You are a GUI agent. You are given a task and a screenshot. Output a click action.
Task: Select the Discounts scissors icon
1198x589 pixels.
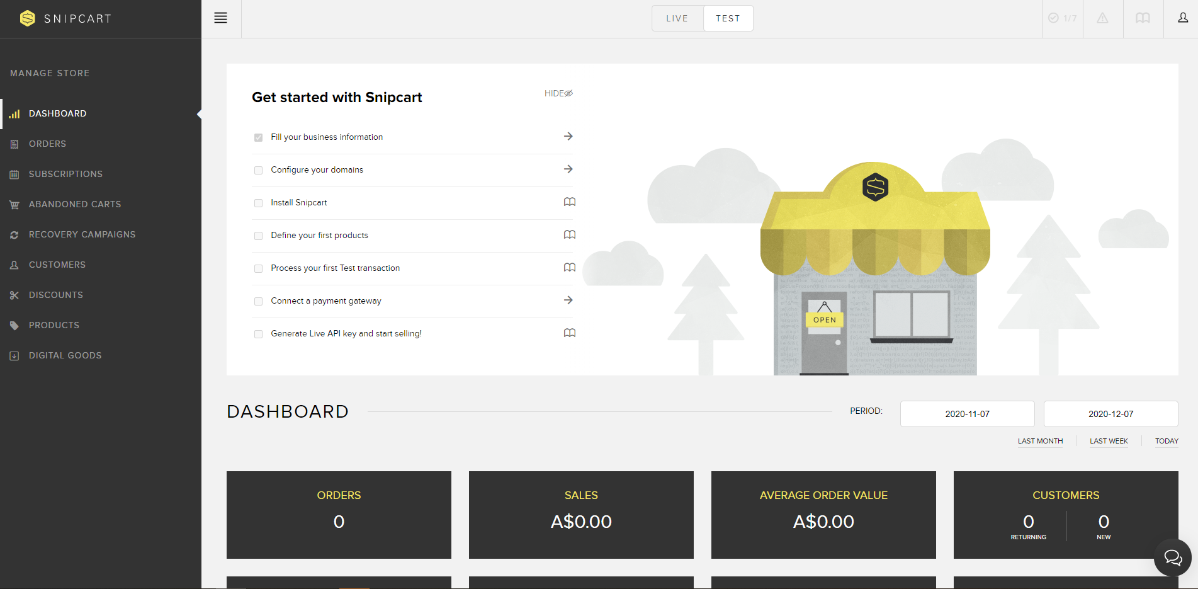pyautogui.click(x=14, y=295)
